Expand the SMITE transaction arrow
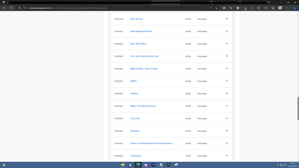This screenshot has height=168, width=299. tap(227, 81)
